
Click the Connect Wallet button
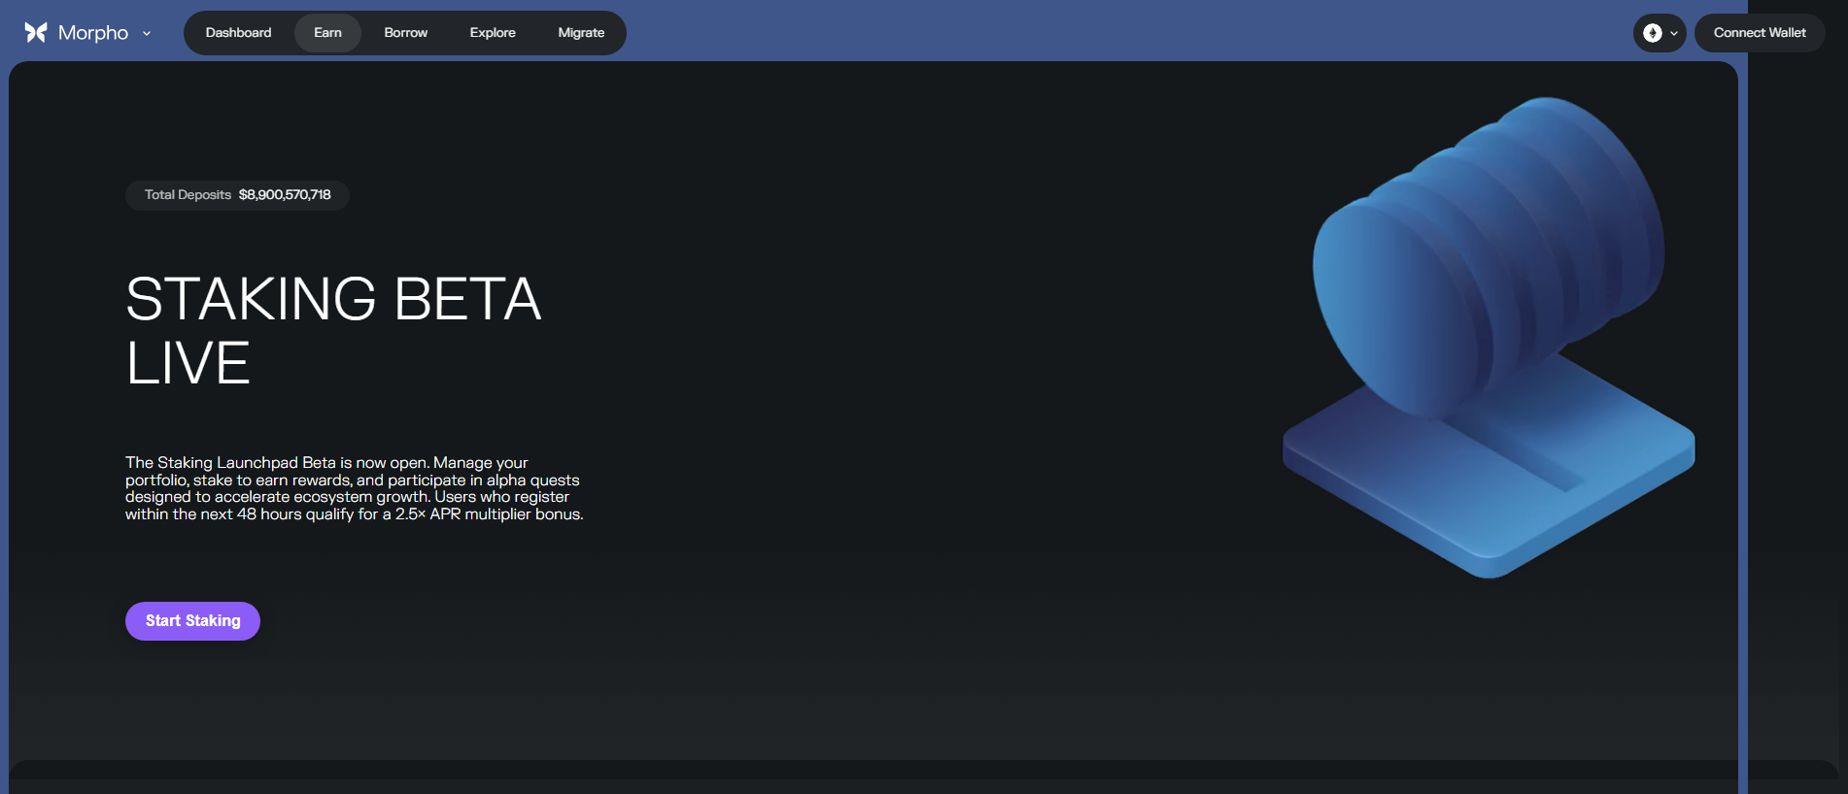point(1760,33)
